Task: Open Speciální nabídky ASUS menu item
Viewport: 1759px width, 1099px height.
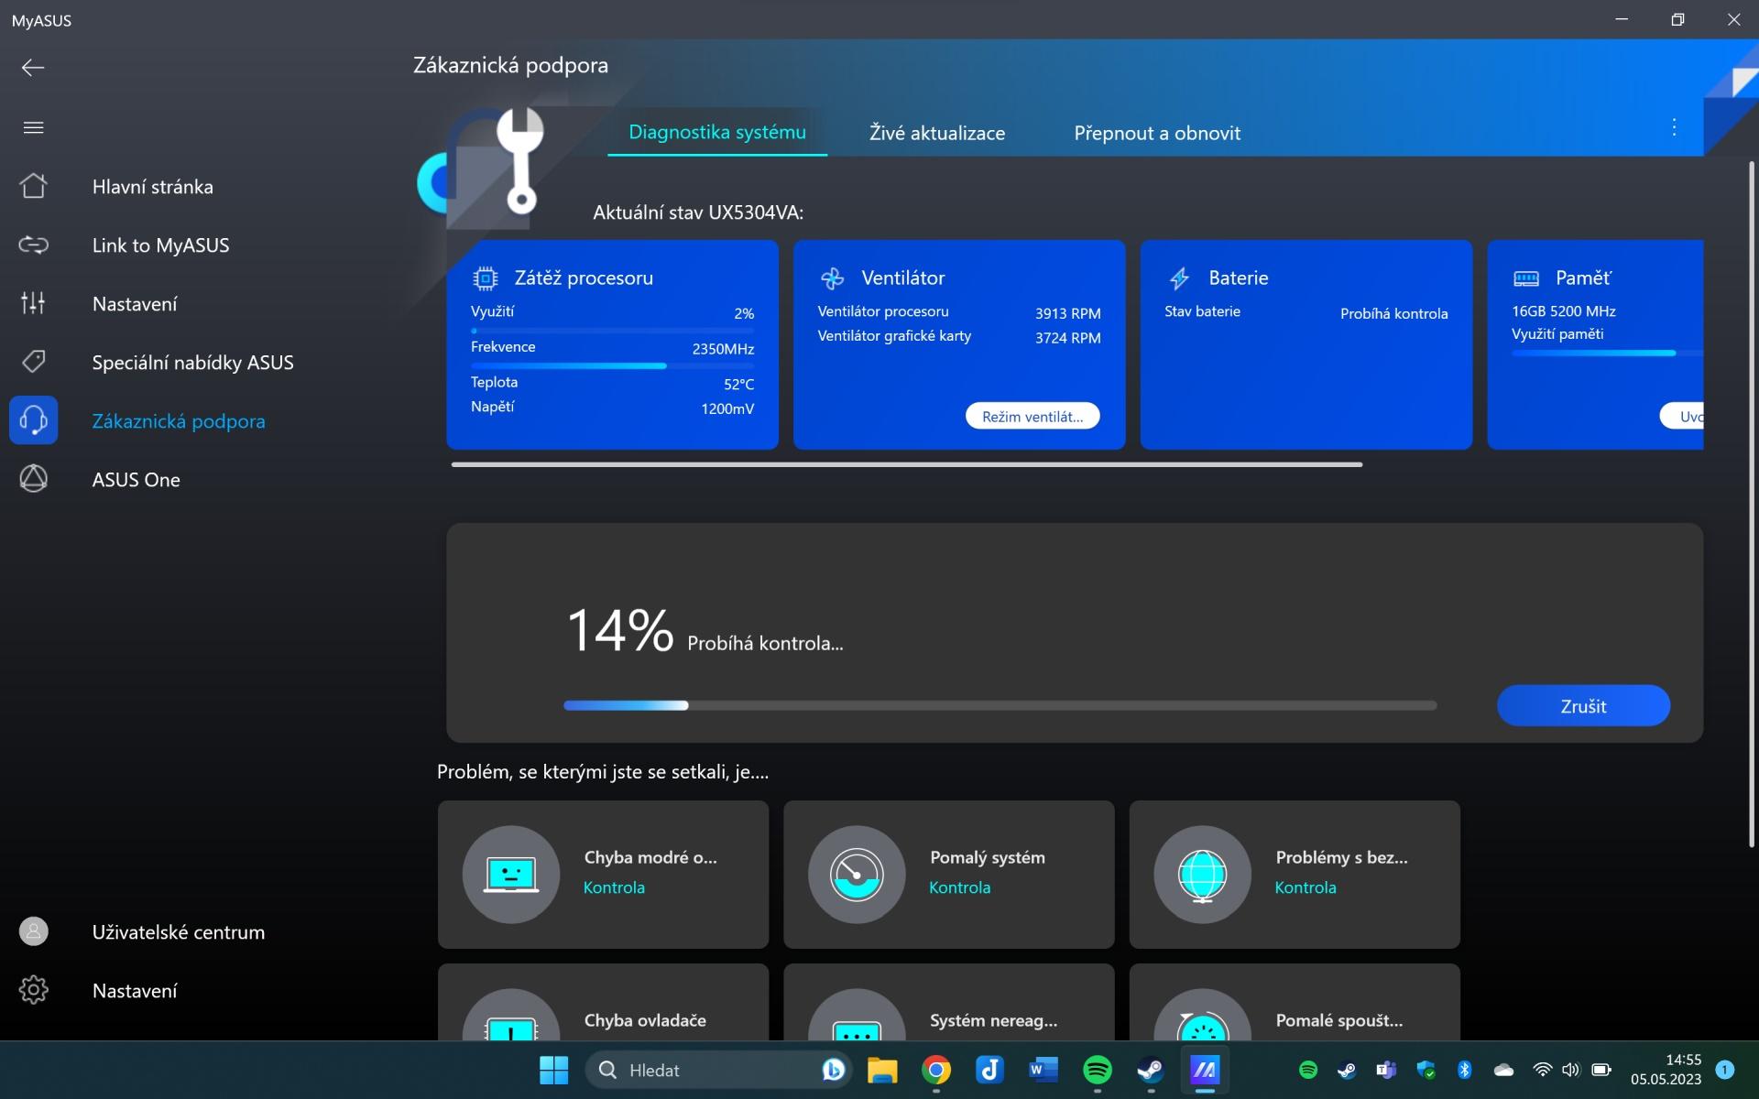Action: [193, 363]
